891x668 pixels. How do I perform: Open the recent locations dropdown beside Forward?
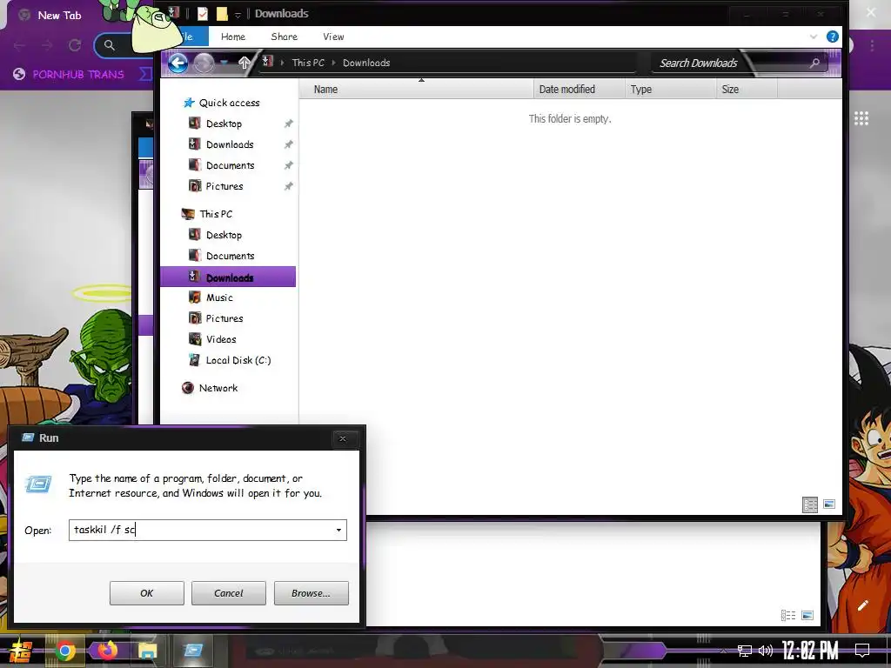tap(224, 63)
